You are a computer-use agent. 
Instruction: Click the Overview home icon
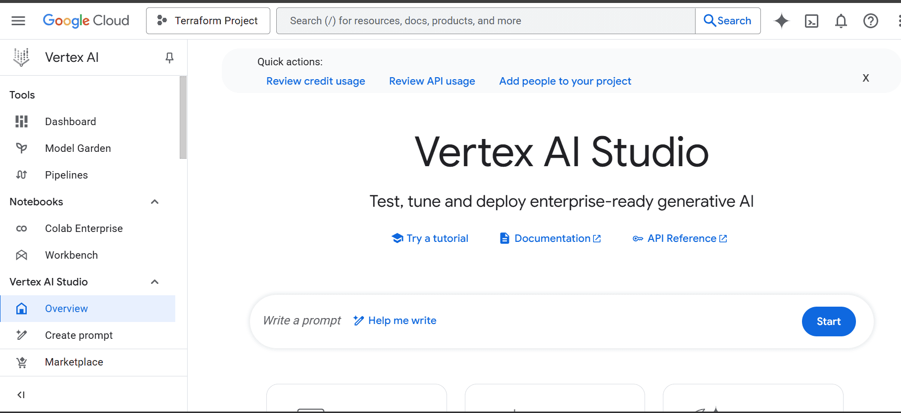[x=21, y=309]
